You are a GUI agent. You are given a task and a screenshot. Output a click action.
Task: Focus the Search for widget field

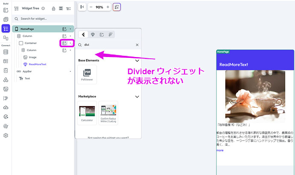pos(43,19)
